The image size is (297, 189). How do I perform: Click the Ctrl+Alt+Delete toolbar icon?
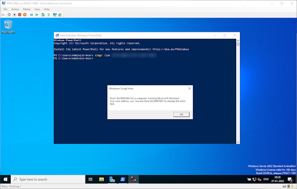pos(3,14)
